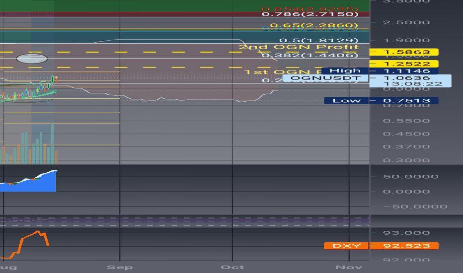Click the 0.0000 oscillator axis value
Screen dimensions: 463x273
click(406, 192)
